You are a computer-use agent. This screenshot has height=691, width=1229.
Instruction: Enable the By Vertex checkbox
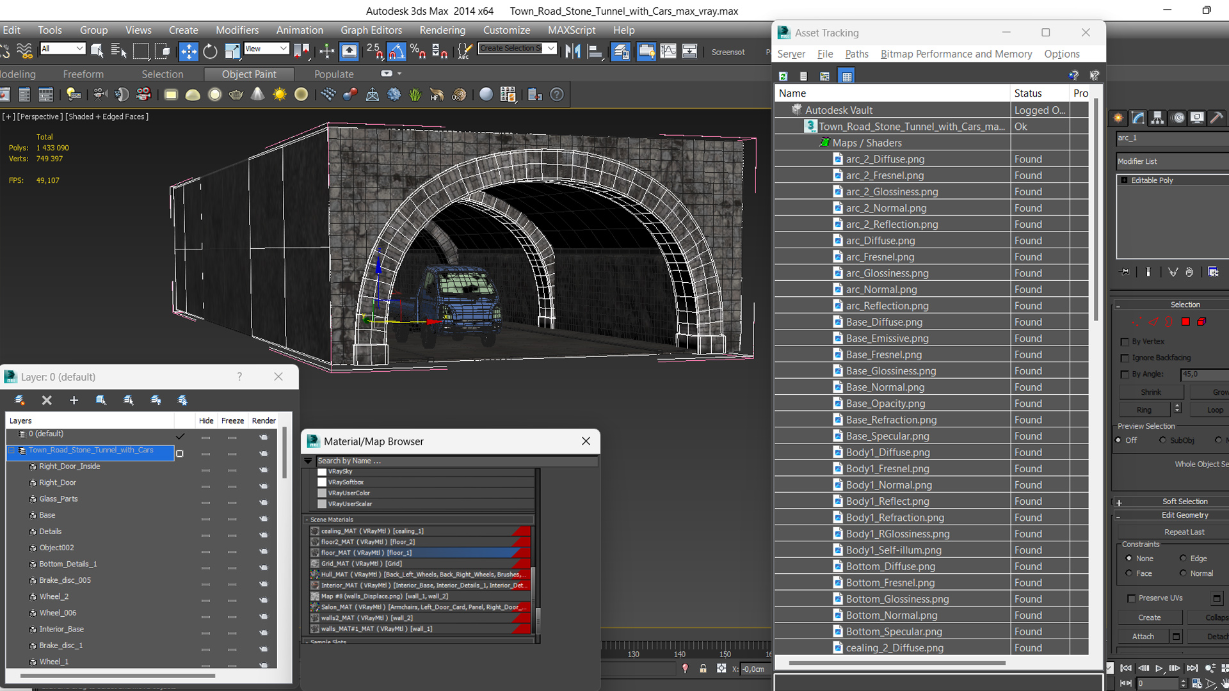pyautogui.click(x=1125, y=342)
